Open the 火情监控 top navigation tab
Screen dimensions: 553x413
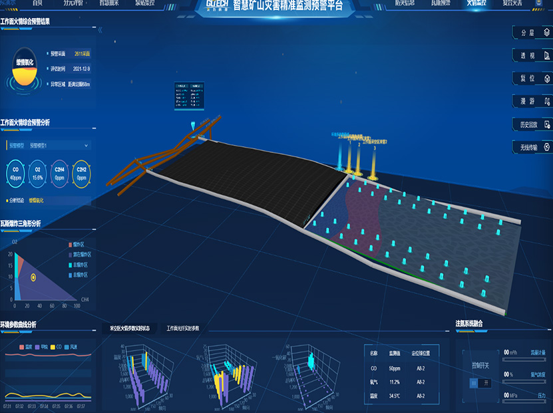point(476,3)
